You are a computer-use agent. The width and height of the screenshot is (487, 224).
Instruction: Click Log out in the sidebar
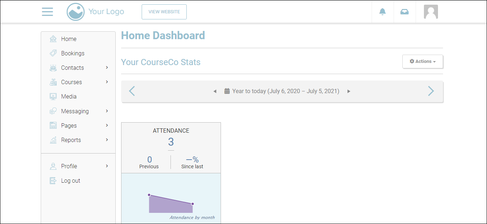70,180
